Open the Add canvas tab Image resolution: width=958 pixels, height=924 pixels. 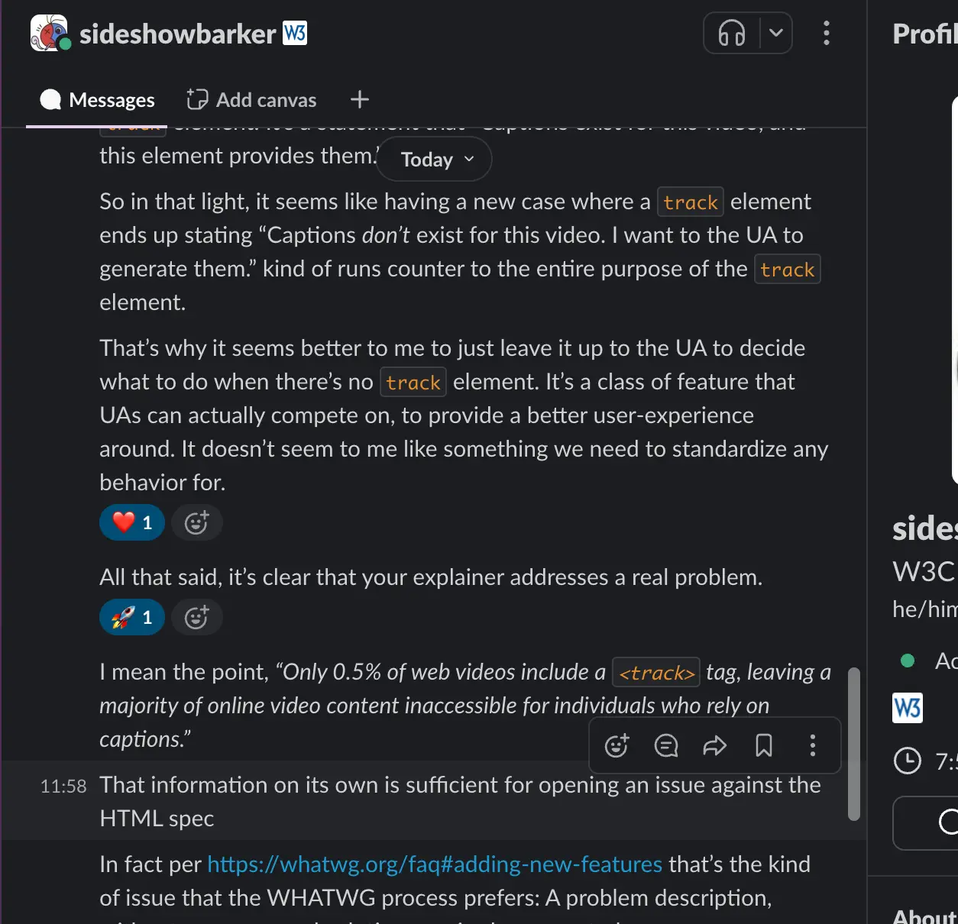(251, 100)
